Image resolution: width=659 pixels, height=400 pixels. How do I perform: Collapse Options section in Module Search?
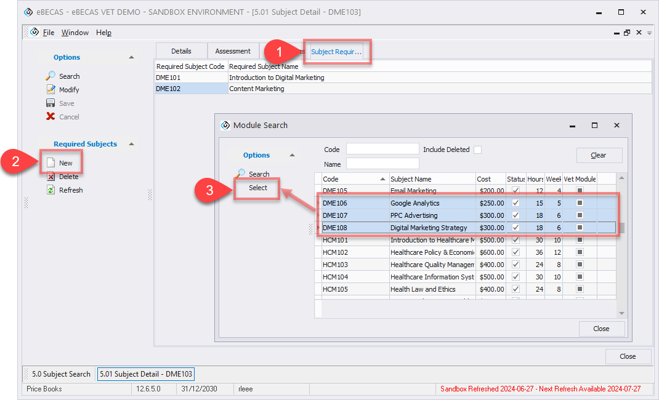point(293,155)
